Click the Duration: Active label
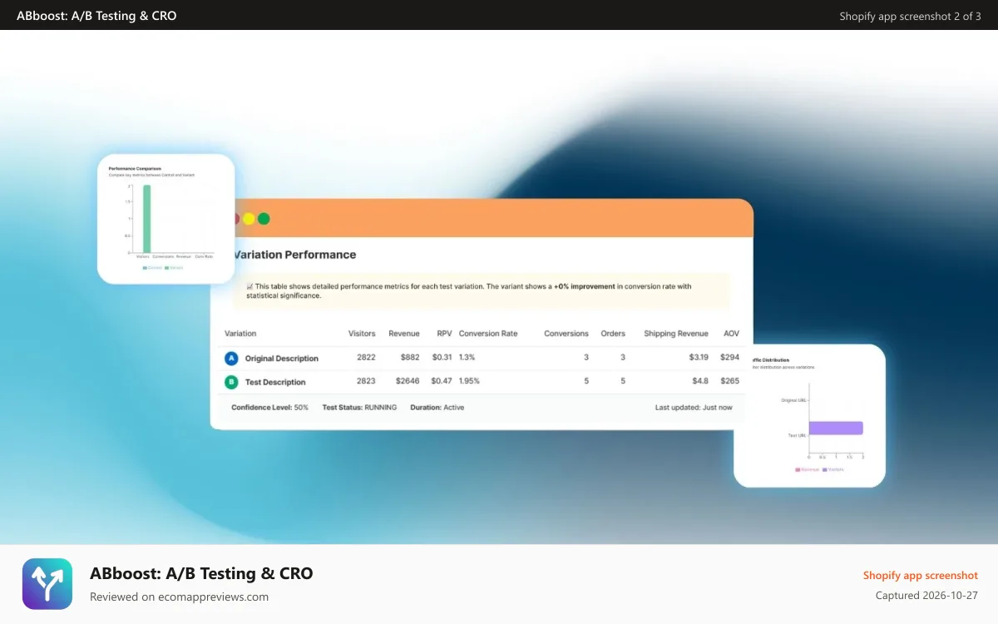Viewport: 998px width, 624px height. 437,408
